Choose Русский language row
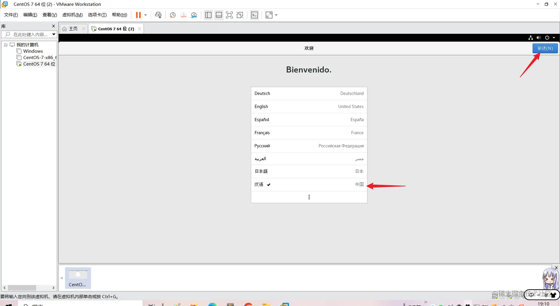560x306 pixels. click(309, 146)
